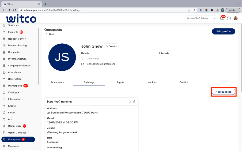Screen dimensions: 242x151
Task: Open the browser extensions puzzle icon
Action: (x=212, y=10)
